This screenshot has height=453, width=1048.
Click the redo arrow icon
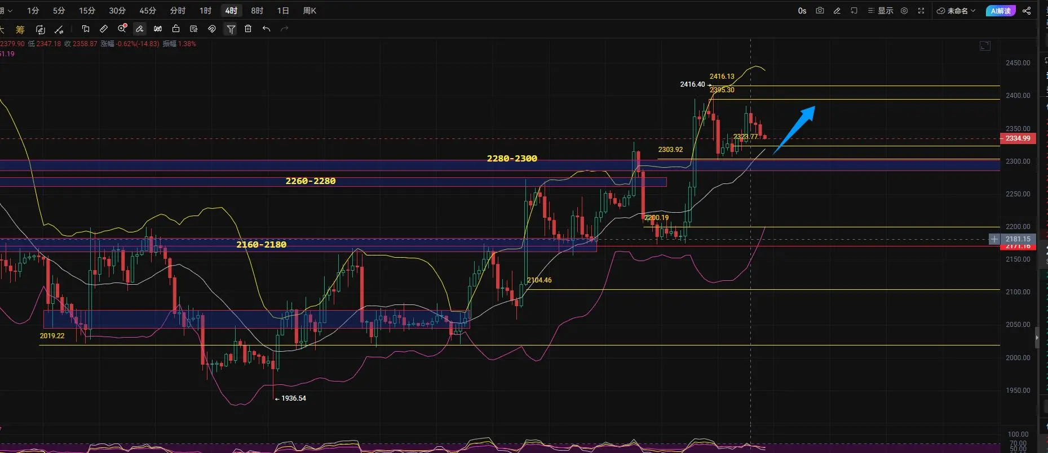[285, 29]
